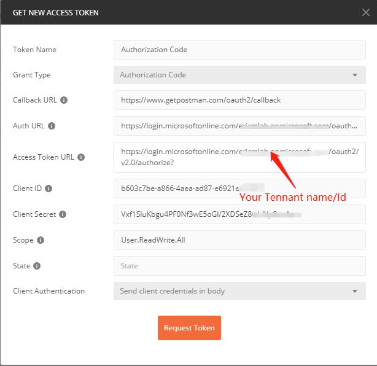The height and width of the screenshot is (366, 377).
Task: Click the info icon beside Auth URL
Action: 52,126
